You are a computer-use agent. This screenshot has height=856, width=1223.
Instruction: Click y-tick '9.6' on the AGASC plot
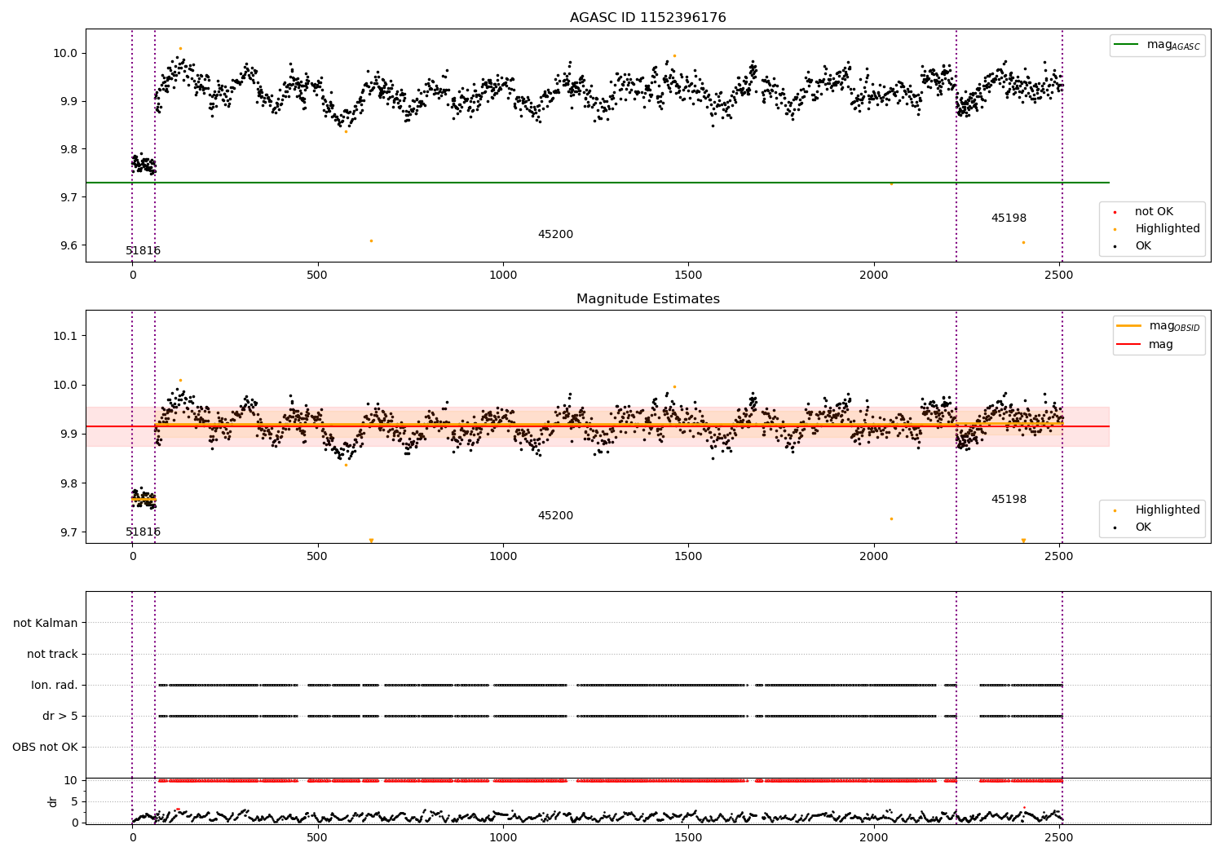pos(68,246)
